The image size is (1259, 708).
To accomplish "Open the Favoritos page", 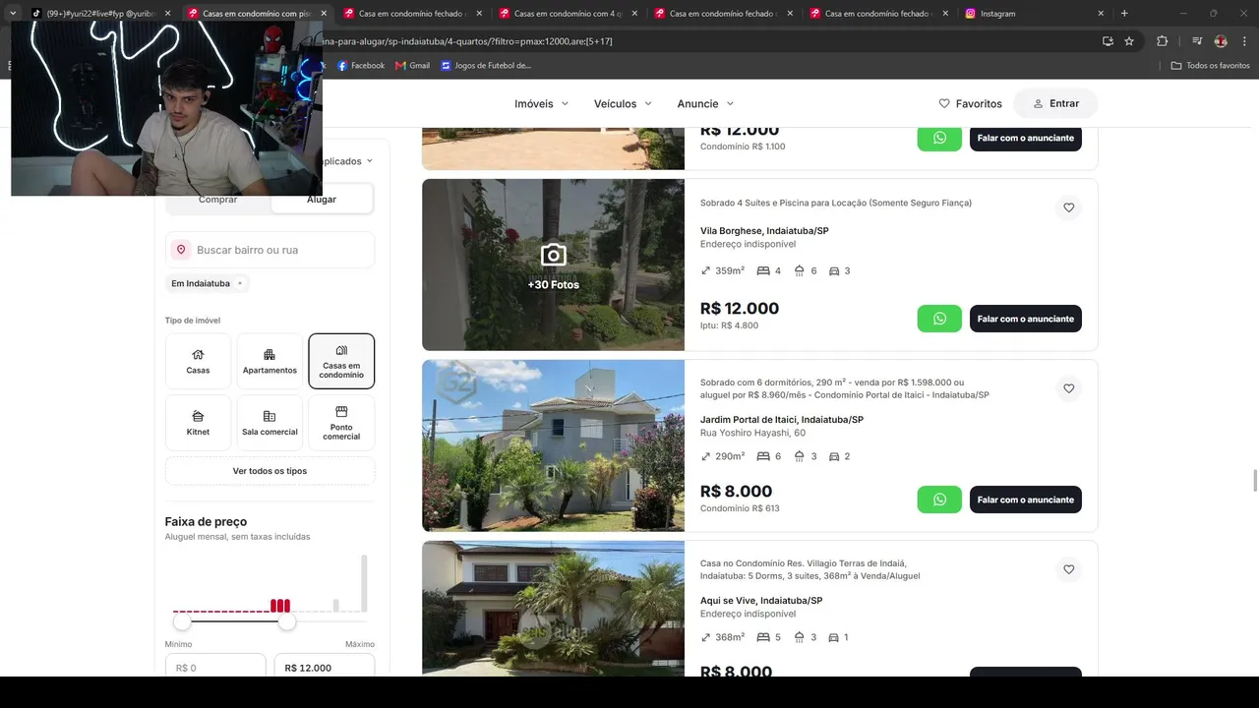I will tap(970, 103).
